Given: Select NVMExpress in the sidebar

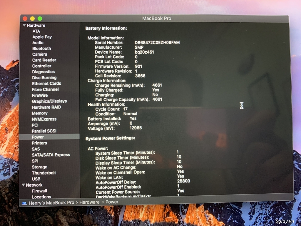Looking at the screenshot, I should [x=44, y=119].
